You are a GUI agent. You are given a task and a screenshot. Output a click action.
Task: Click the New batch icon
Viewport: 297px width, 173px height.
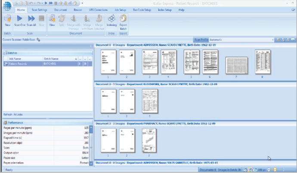point(7,20)
